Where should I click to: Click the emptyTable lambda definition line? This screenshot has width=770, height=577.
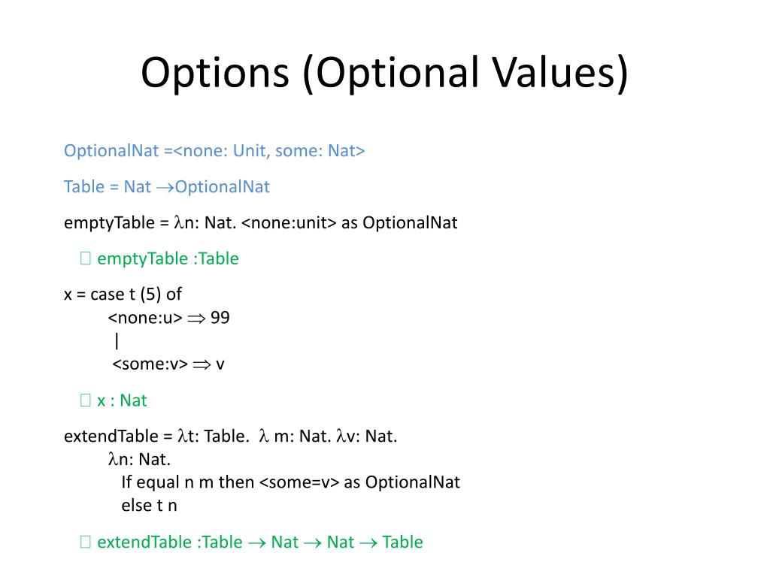tap(261, 222)
